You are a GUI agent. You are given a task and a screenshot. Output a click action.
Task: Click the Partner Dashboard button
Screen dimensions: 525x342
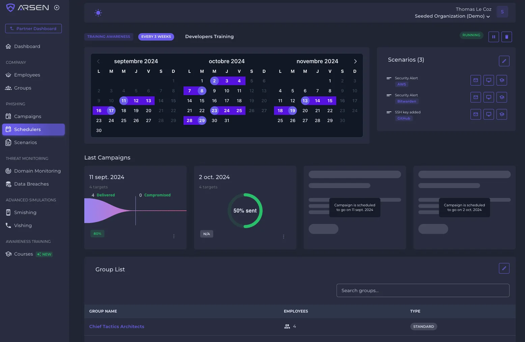33,29
